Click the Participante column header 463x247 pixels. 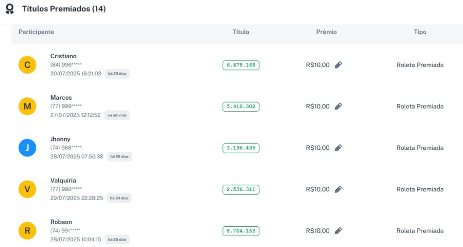point(36,32)
